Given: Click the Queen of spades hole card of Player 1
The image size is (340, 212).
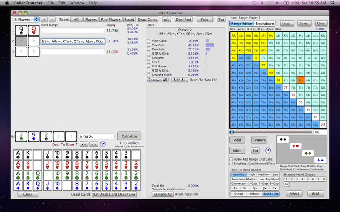Looking at the screenshot, I should [x=21, y=31].
